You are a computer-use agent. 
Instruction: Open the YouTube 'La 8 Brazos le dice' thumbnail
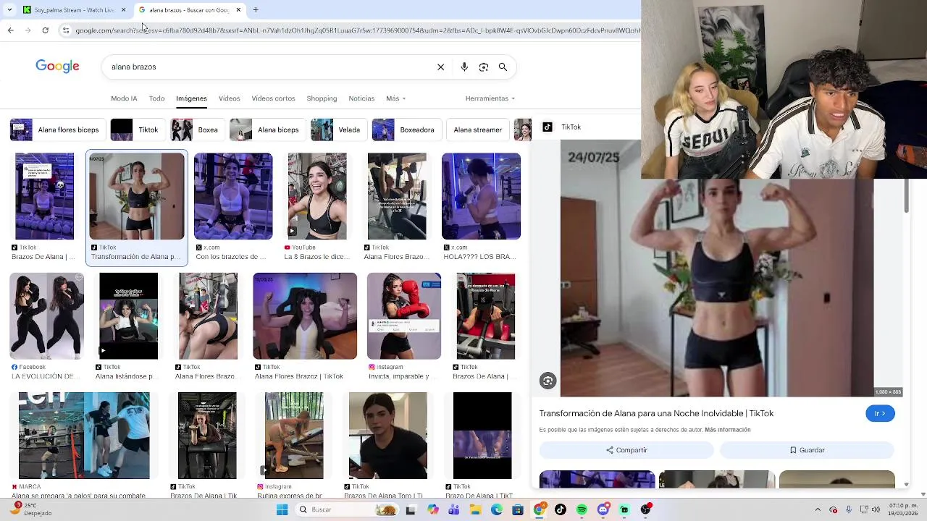(x=317, y=196)
